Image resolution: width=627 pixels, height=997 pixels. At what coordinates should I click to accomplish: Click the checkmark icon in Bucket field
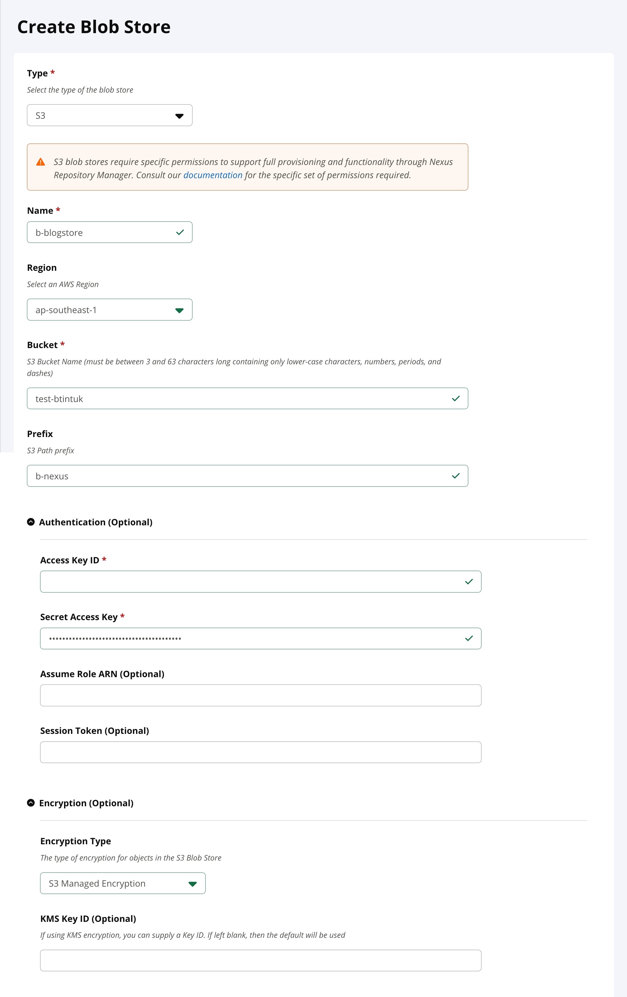click(456, 398)
